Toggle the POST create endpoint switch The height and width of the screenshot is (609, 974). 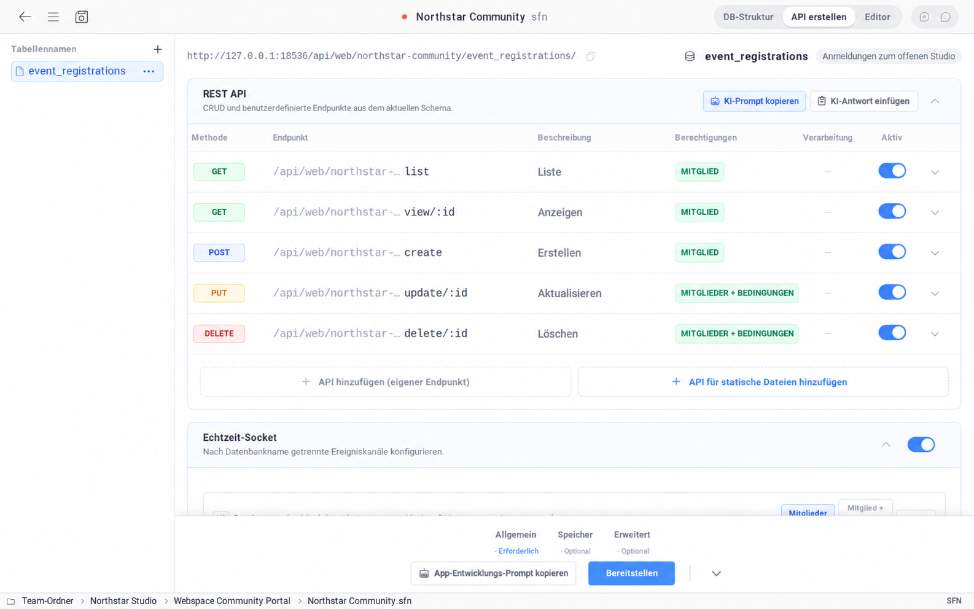point(892,252)
